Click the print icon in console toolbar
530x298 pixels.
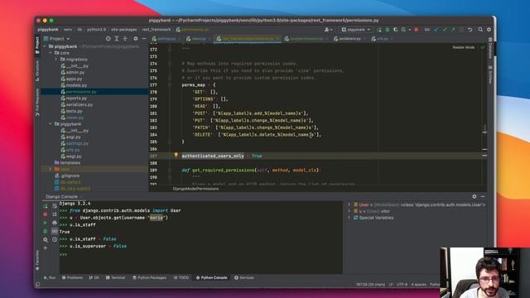coord(55,223)
